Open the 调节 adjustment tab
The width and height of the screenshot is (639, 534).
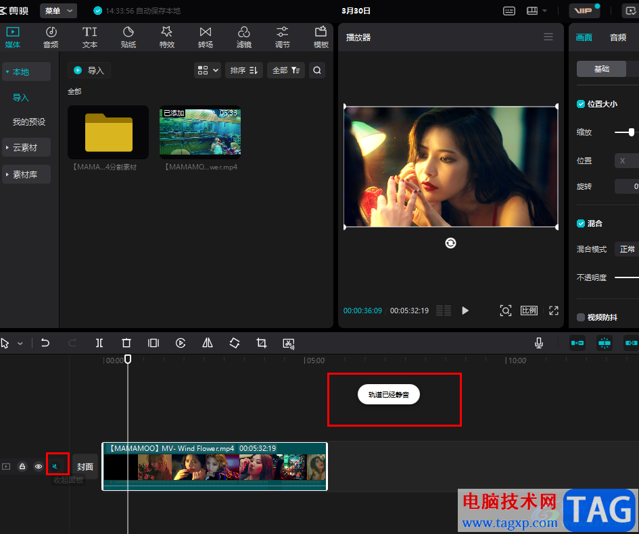tap(283, 37)
